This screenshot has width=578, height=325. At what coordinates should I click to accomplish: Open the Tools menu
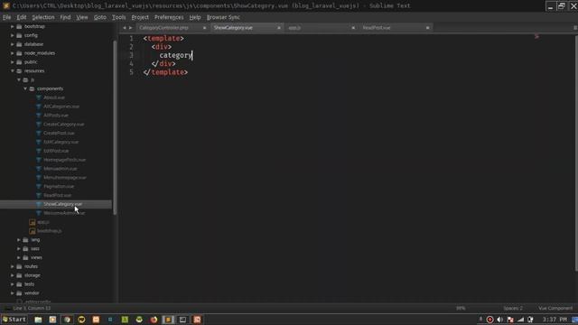(x=118, y=17)
